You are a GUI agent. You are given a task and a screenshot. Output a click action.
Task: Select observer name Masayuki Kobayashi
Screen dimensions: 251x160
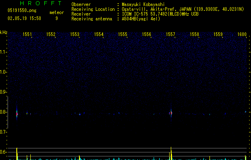(x=143, y=4)
